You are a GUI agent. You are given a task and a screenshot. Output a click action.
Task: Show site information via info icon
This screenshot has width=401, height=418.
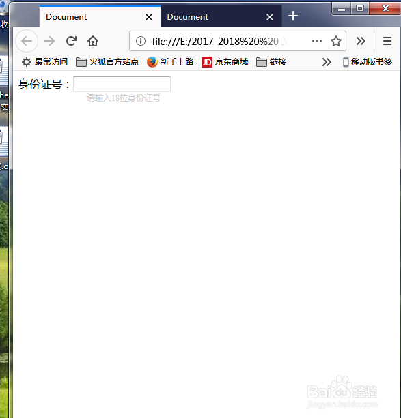pyautogui.click(x=141, y=41)
